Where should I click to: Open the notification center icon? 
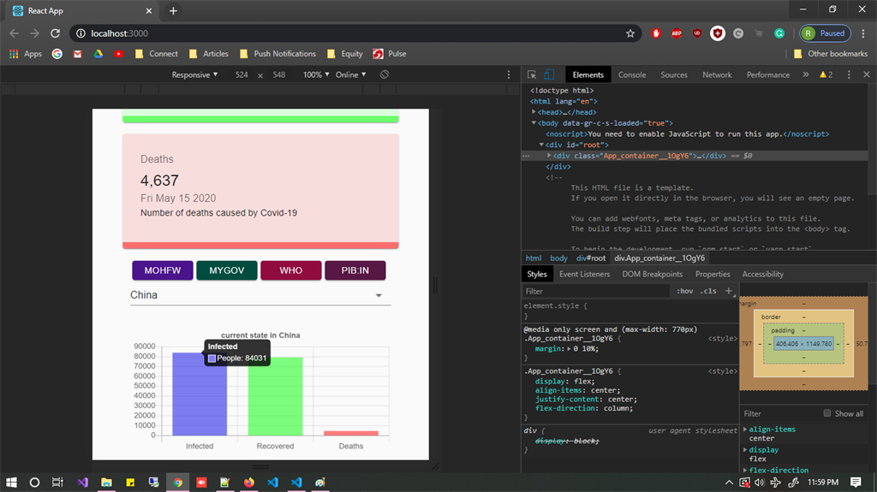pyautogui.click(x=856, y=482)
